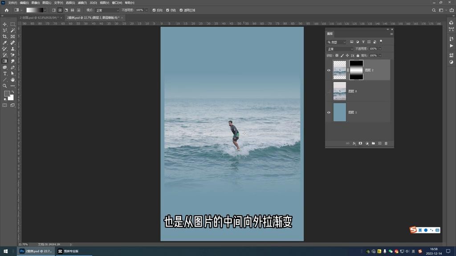This screenshot has width=456, height=256.
Task: Select the Hand tool
Action: [x=12, y=80]
